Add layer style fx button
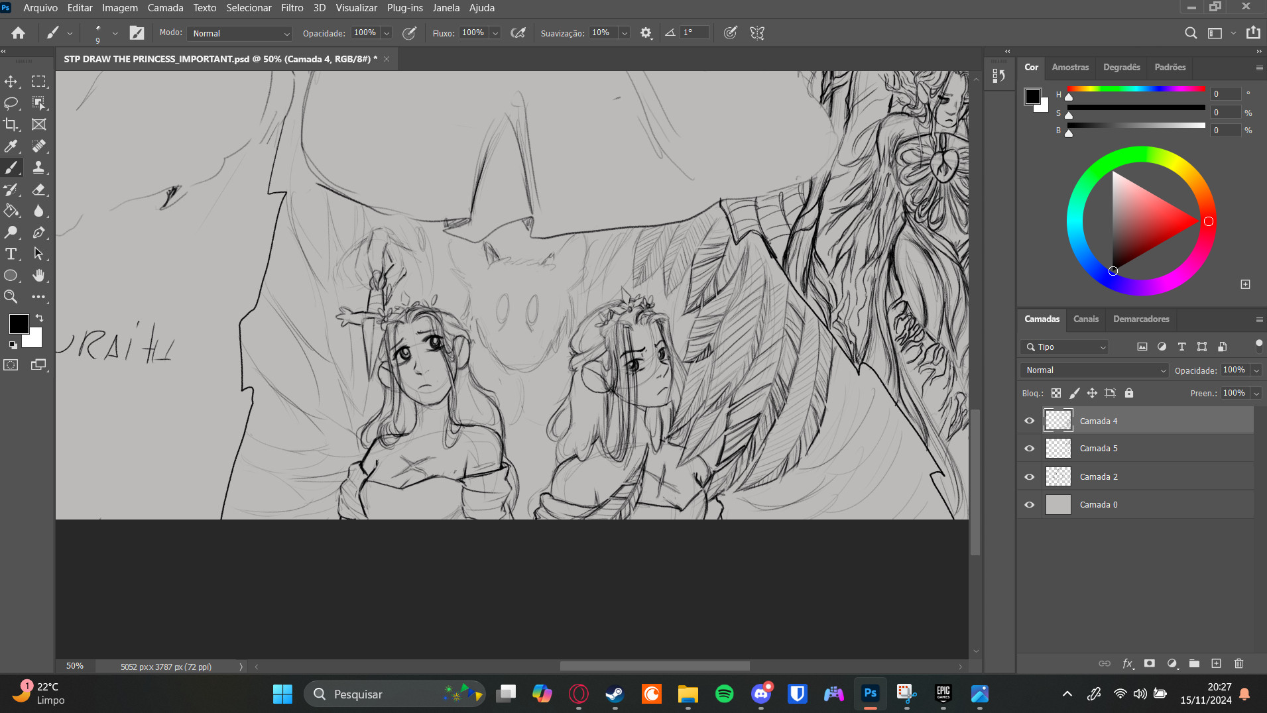 1127,663
